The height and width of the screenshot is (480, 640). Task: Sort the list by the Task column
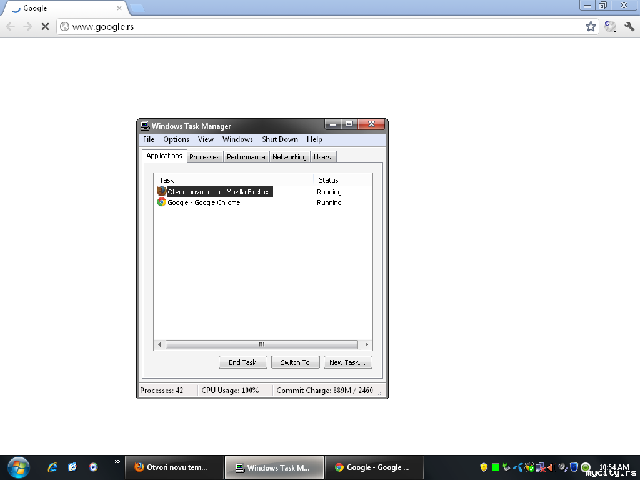point(234,180)
